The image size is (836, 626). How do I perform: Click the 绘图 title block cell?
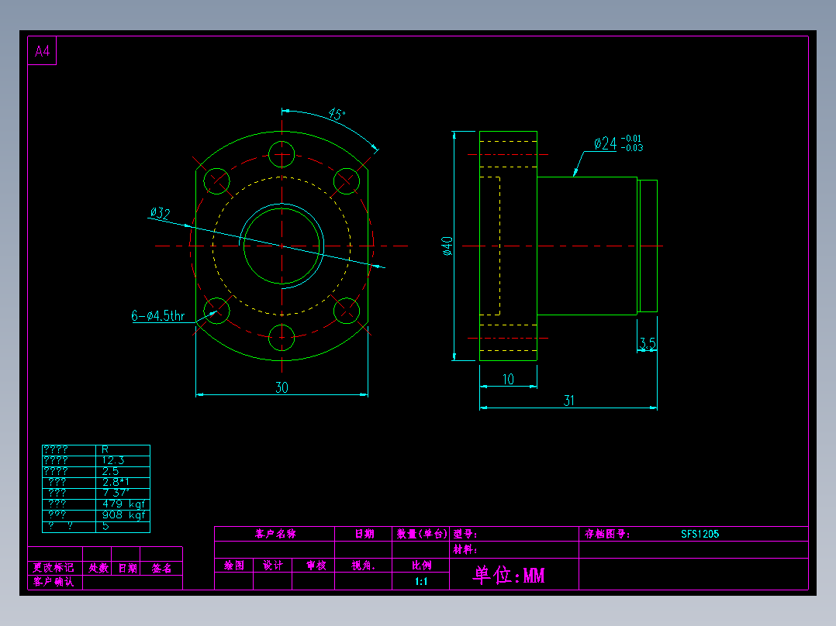(234, 566)
